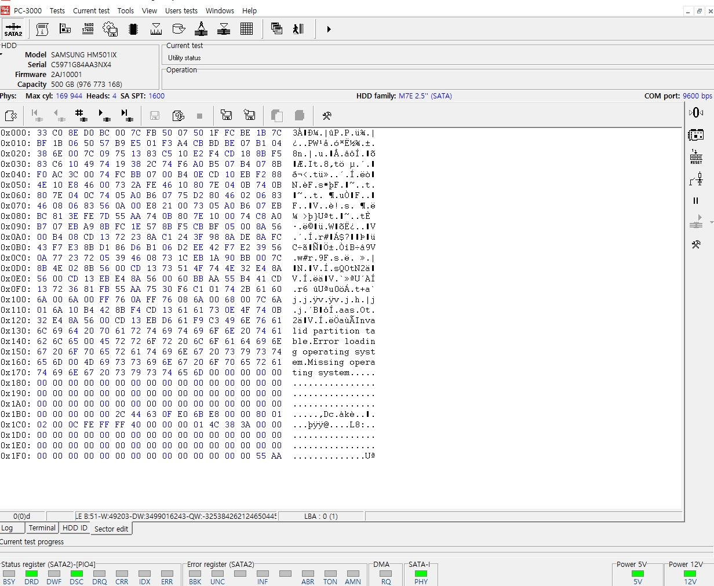
Task: Click the grid table icon in top toolbar
Action: pyautogui.click(x=246, y=29)
